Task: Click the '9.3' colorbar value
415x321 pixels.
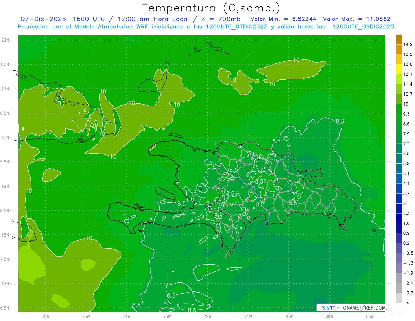Action: 406,114
